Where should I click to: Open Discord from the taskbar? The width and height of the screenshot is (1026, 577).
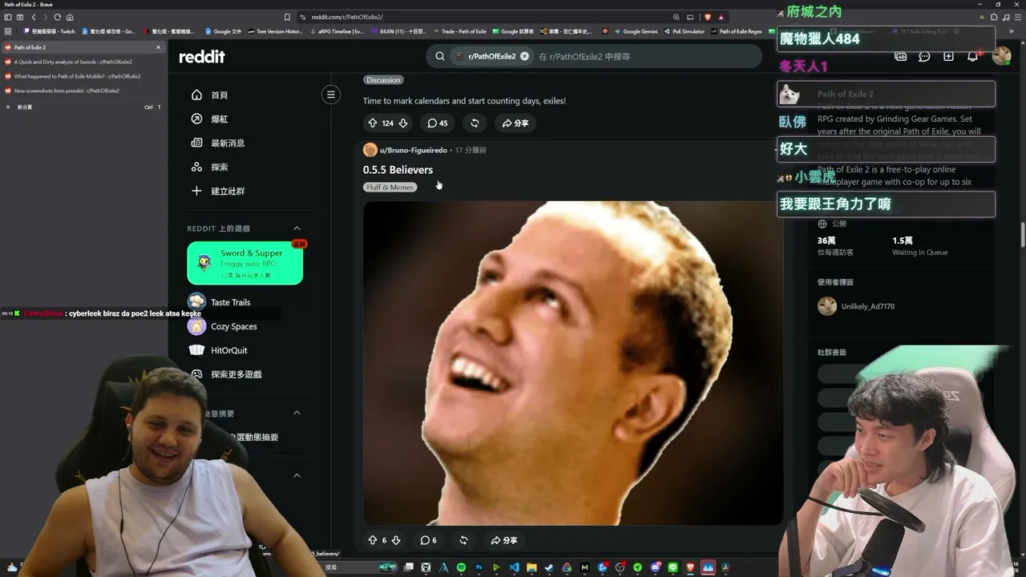655,567
